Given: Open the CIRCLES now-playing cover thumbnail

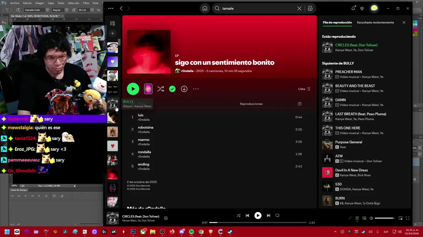Looking at the screenshot, I should [112, 218].
